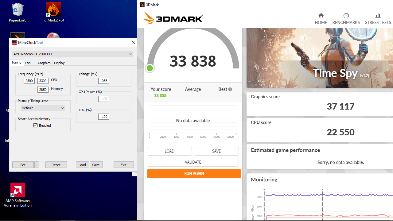Click the Save button in MoreClockTool
The image size is (393, 221).
pos(96,165)
